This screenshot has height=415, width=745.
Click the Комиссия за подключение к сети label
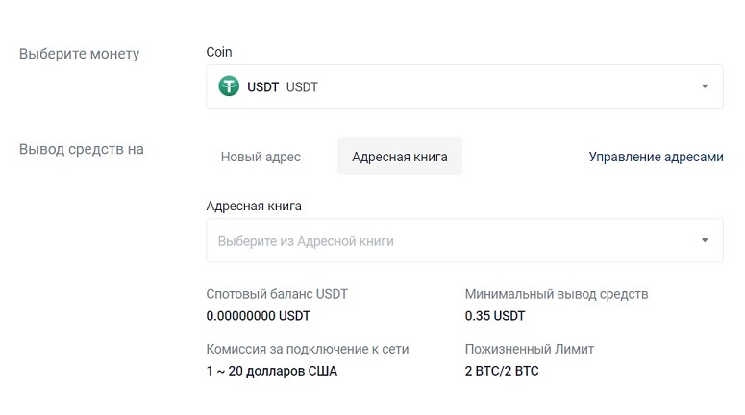[308, 349]
